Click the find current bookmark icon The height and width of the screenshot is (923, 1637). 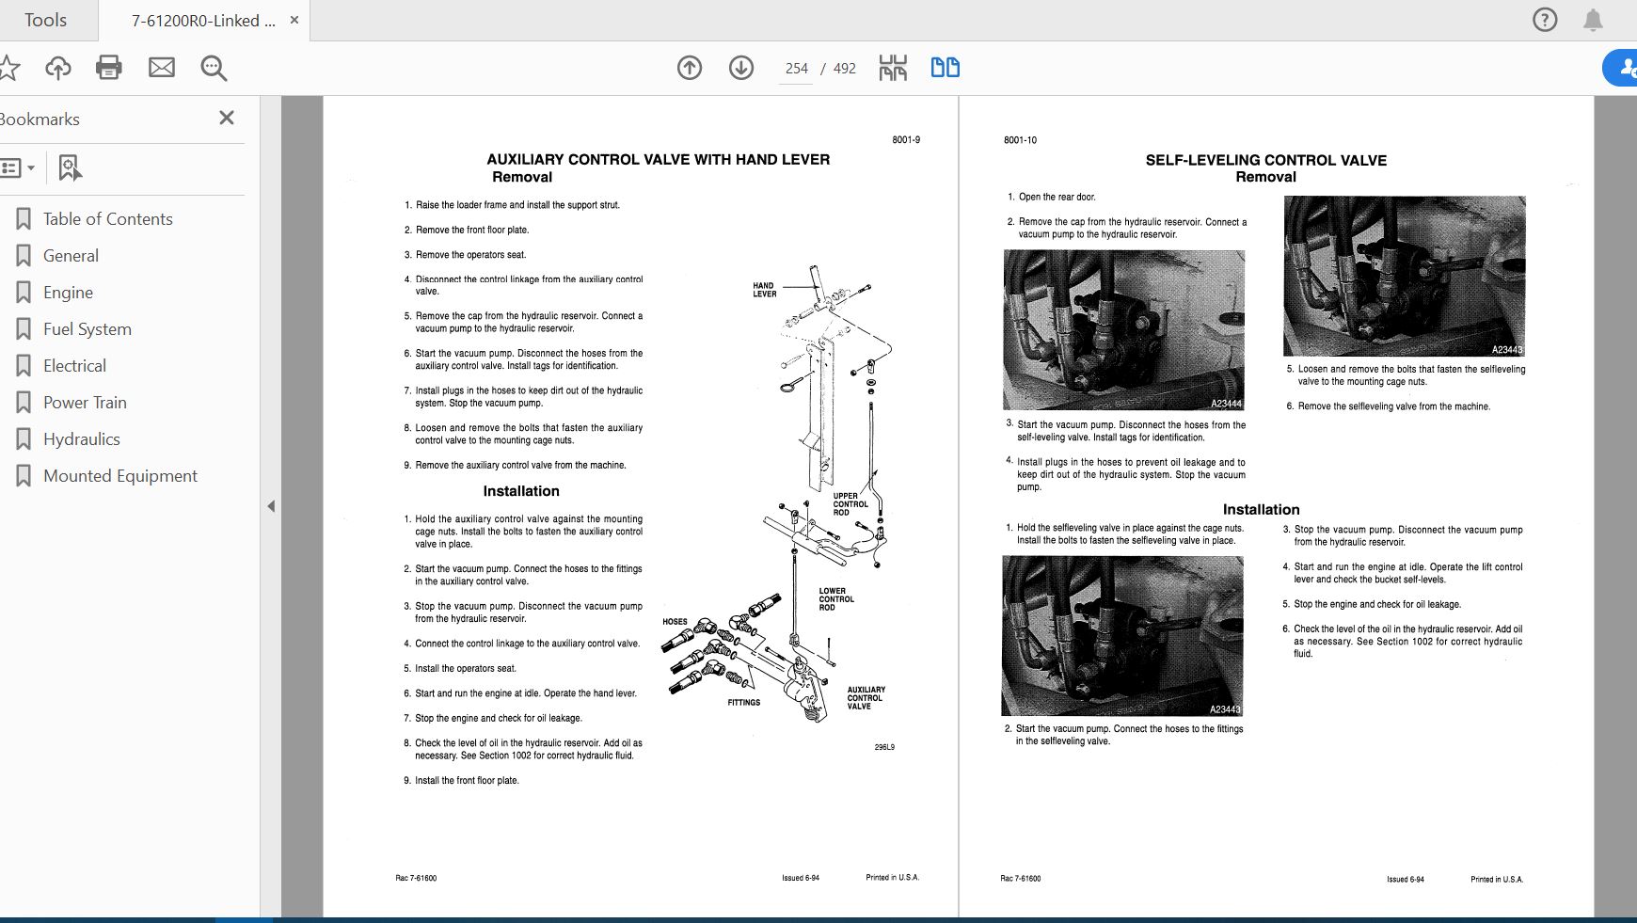(70, 167)
